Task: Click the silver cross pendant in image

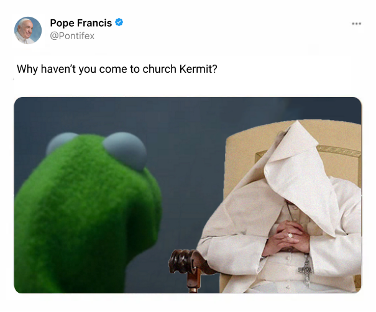Action: point(306,272)
